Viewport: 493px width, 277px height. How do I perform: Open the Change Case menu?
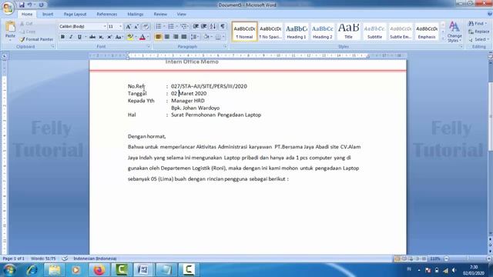[x=119, y=37]
